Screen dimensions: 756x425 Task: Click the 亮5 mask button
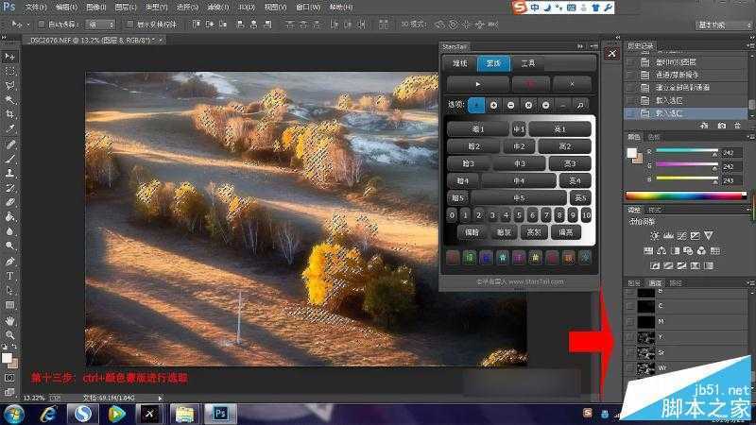pyautogui.click(x=580, y=198)
